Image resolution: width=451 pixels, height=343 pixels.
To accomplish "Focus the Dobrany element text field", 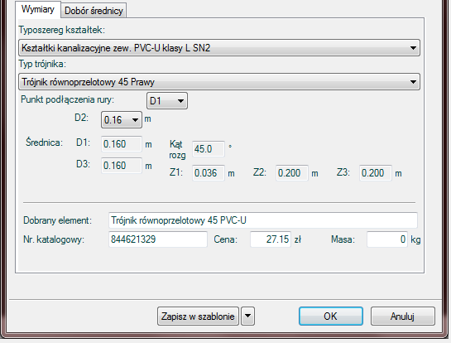I will click(263, 220).
